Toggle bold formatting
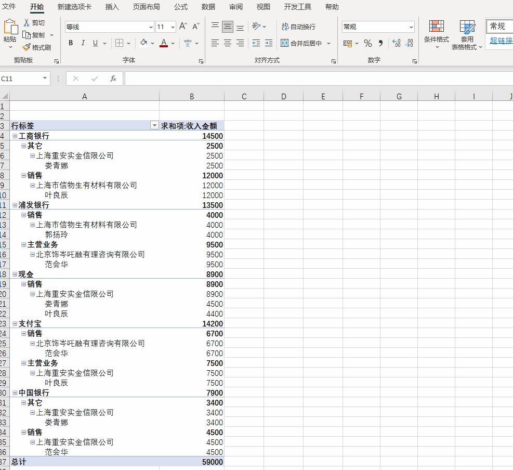Screen dimensions: 513x470 click(71, 43)
